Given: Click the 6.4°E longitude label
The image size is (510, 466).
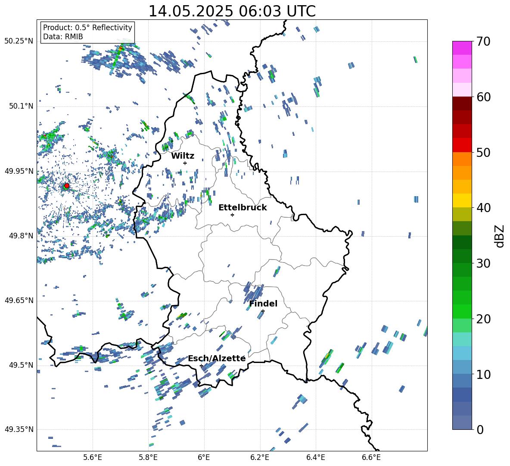Looking at the screenshot, I should point(315,457).
